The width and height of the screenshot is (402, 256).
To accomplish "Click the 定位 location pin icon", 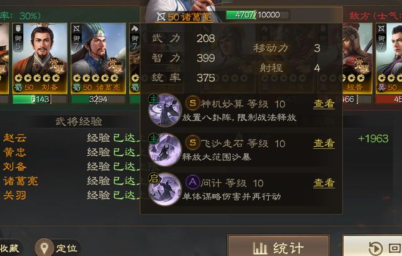I will coord(44,248).
